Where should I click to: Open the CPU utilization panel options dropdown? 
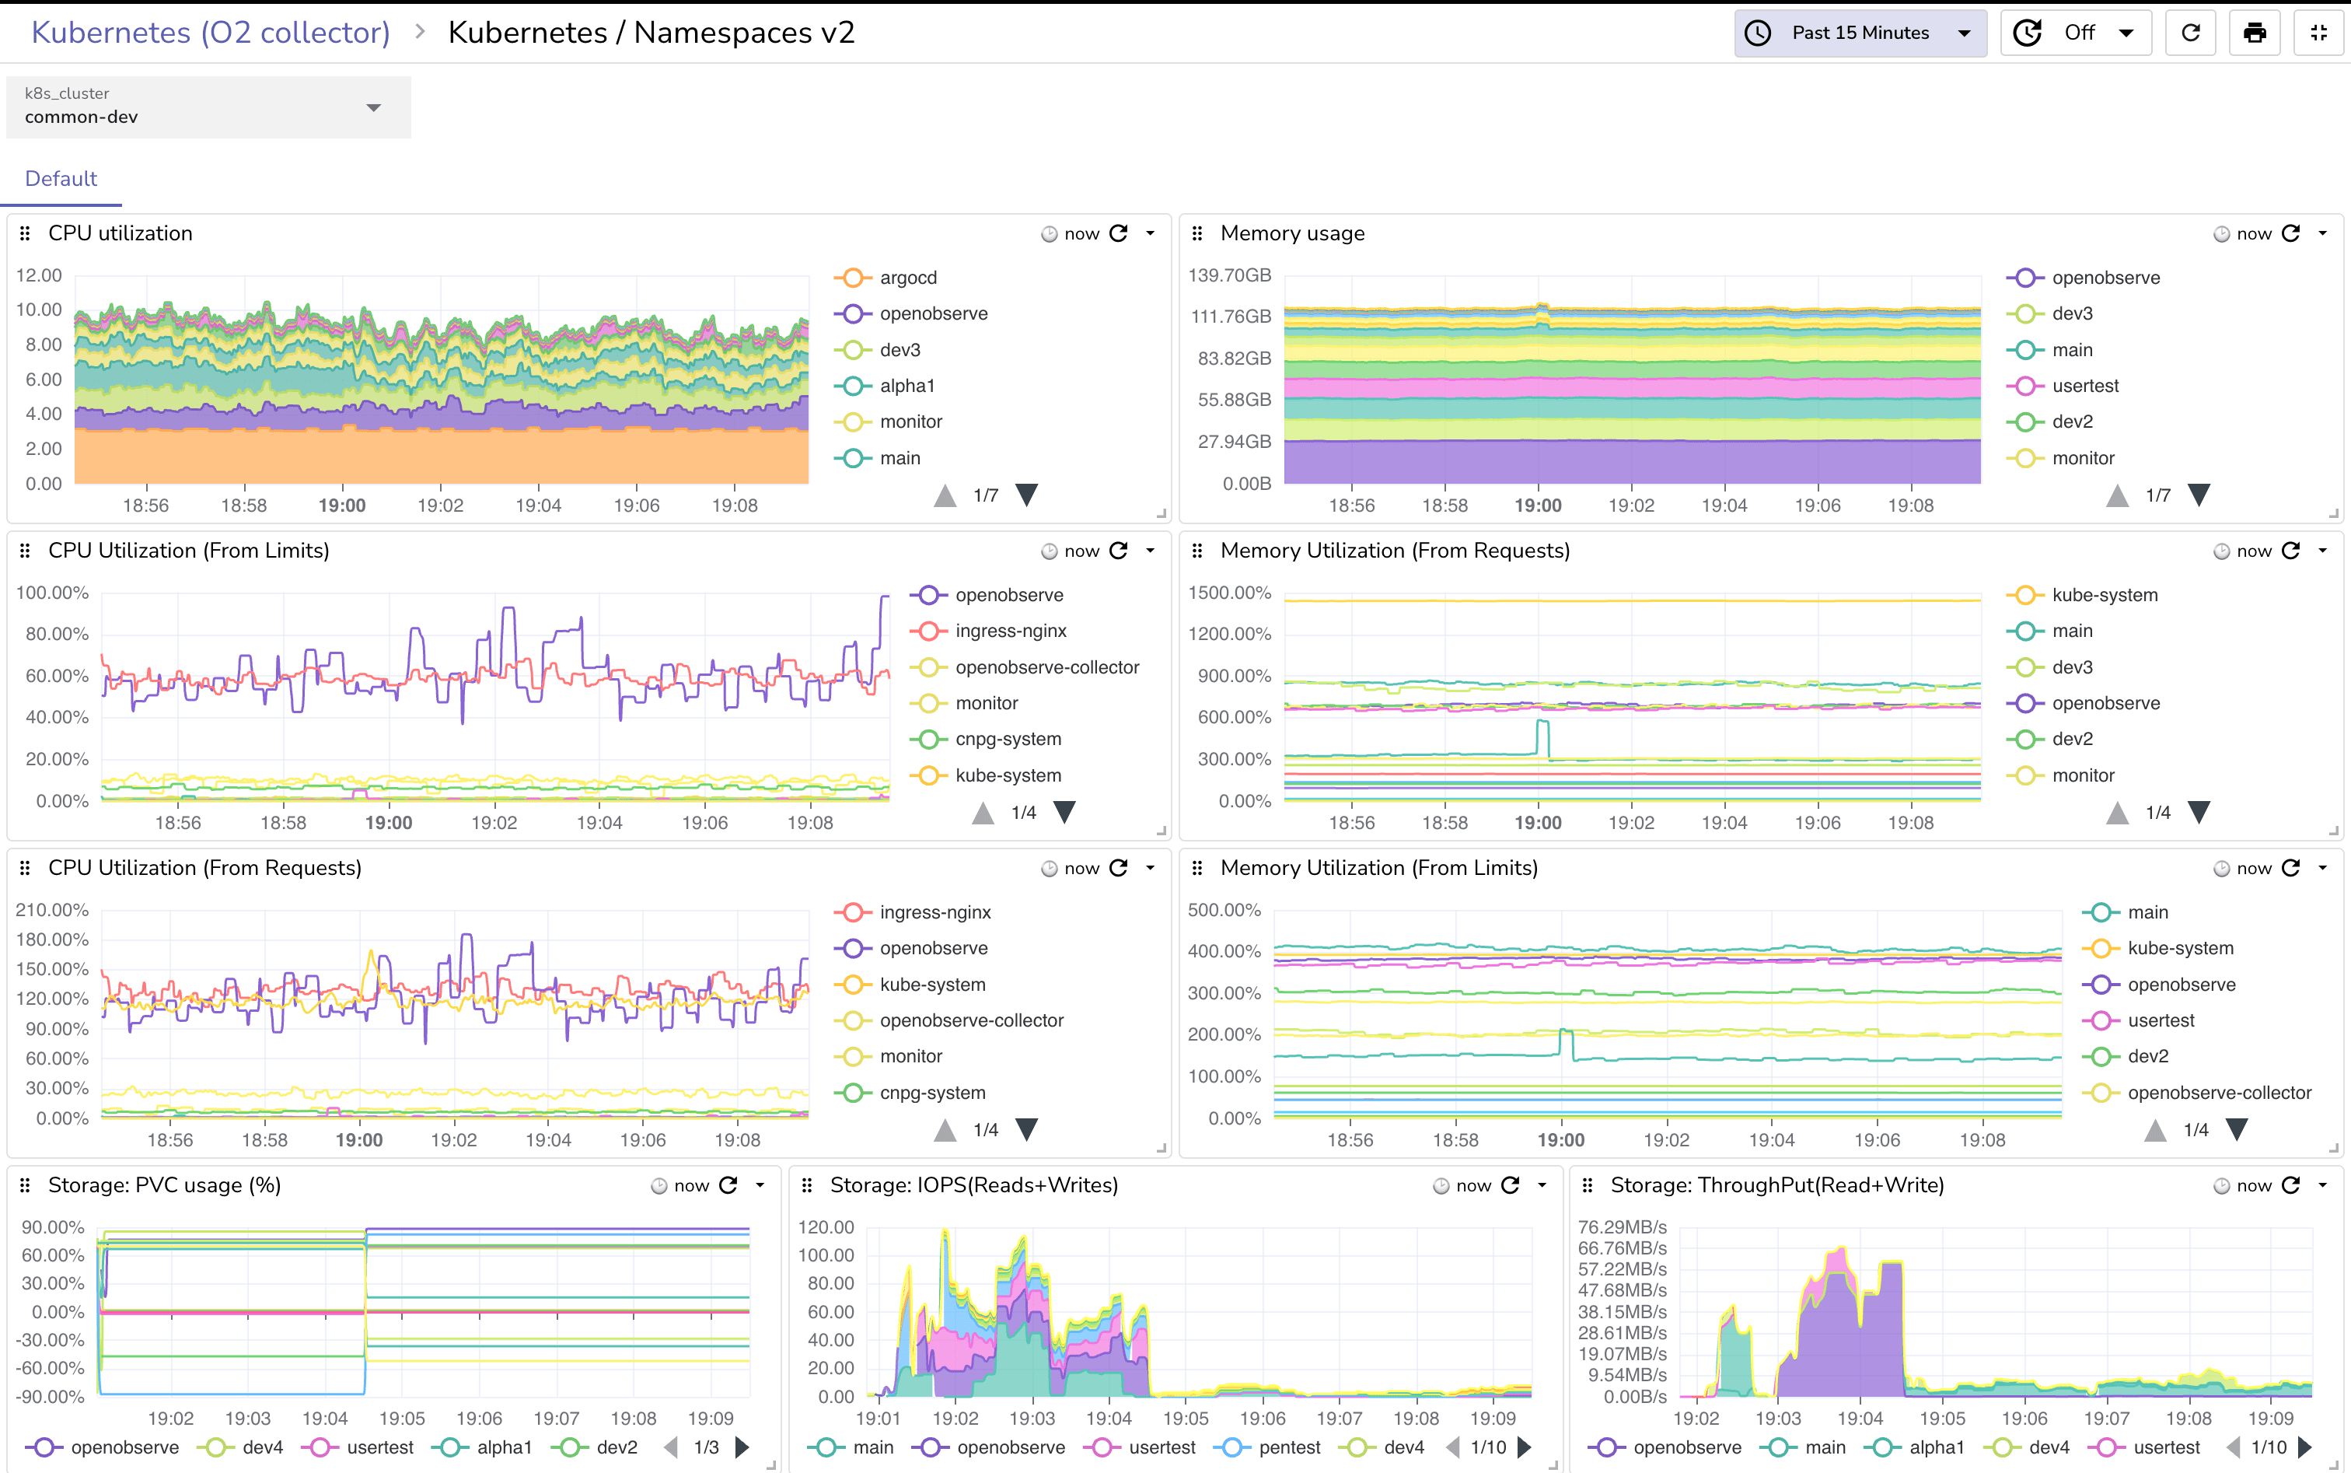point(1151,233)
